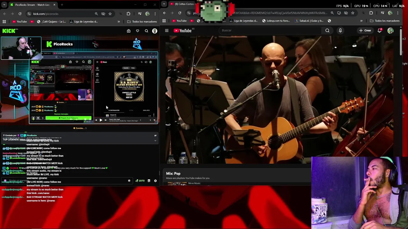
Task: Select the PicoRocks Stream tab
Action: point(32,5)
